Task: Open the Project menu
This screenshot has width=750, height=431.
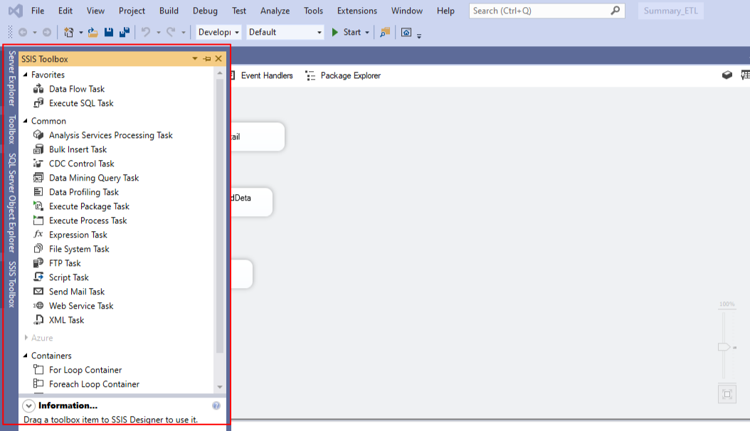Action: [132, 11]
